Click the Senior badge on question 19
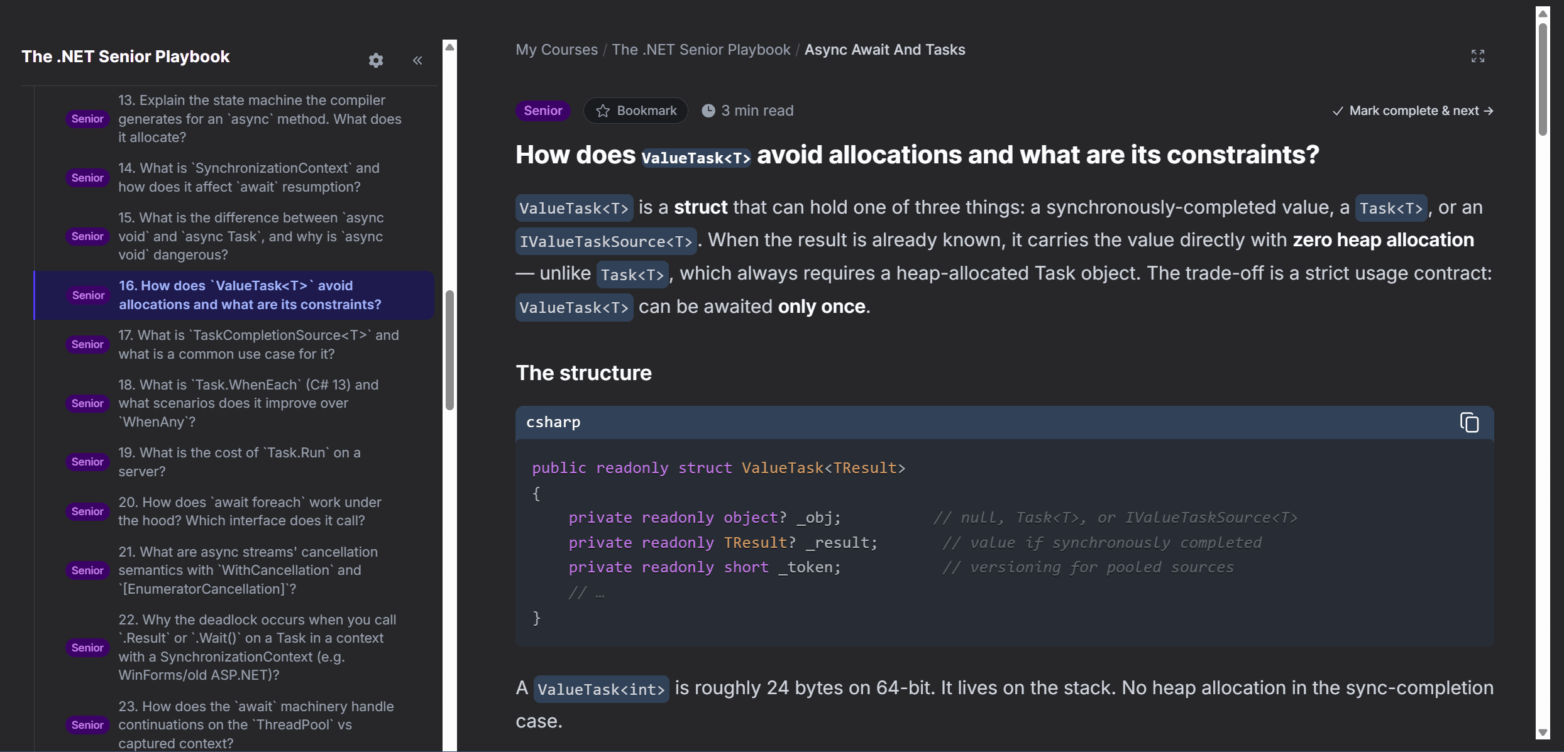The height and width of the screenshot is (752, 1564). 87,462
